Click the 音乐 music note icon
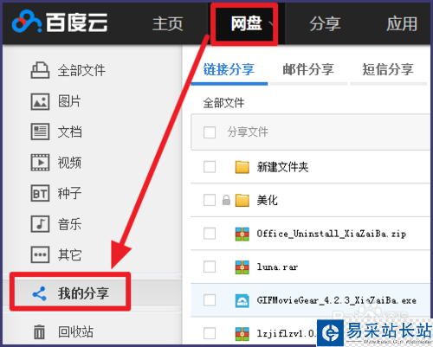The height and width of the screenshot is (347, 433). point(40,224)
